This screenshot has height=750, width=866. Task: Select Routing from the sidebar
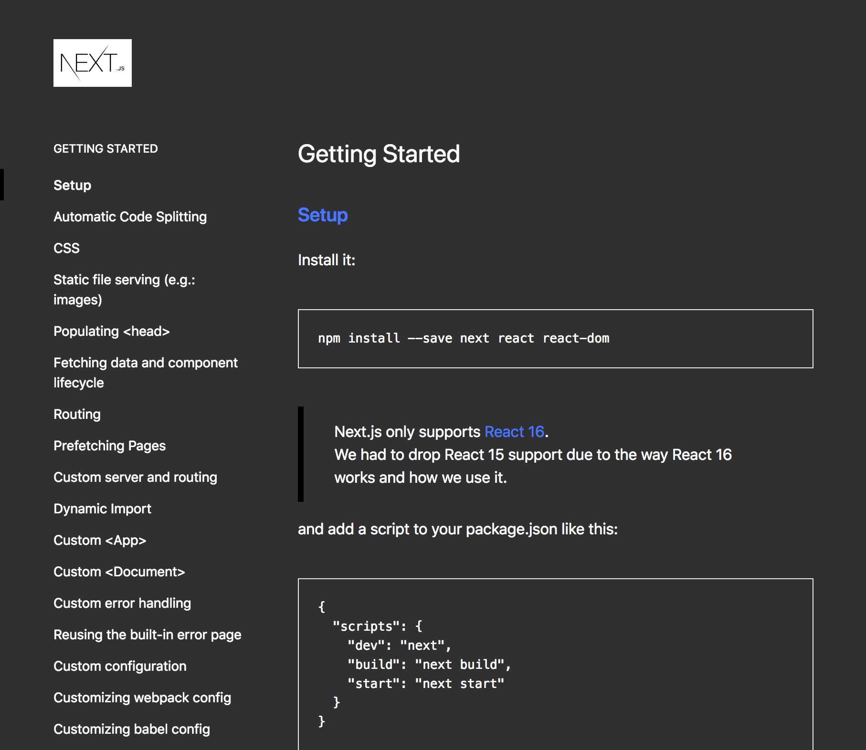[x=77, y=414]
